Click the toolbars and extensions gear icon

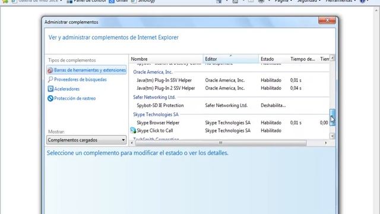[x=50, y=70]
